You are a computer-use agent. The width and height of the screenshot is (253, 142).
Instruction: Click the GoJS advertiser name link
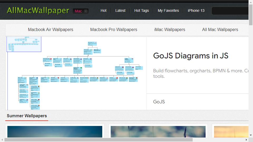(x=159, y=102)
